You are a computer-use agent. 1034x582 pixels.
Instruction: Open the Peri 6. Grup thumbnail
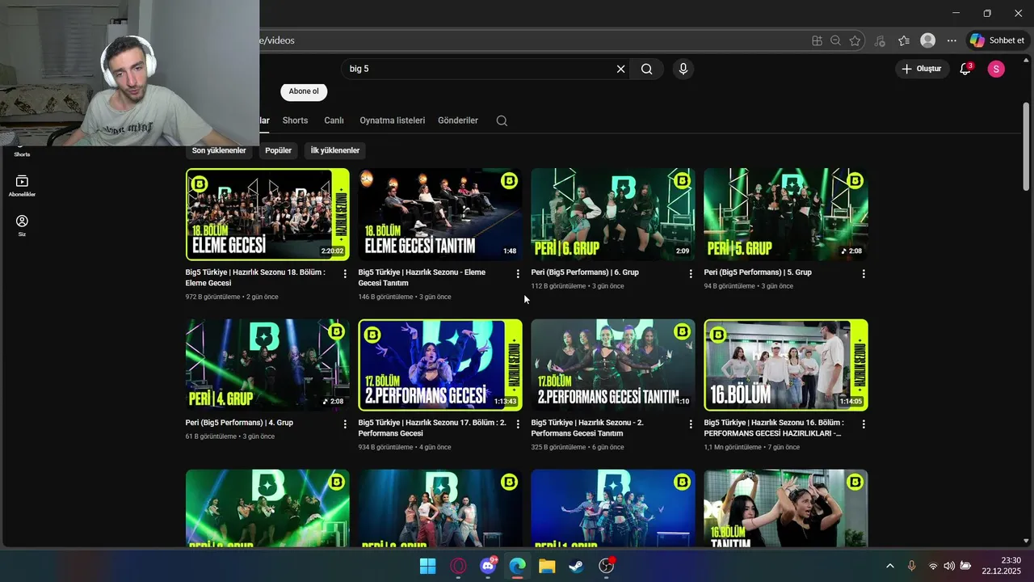[613, 214]
